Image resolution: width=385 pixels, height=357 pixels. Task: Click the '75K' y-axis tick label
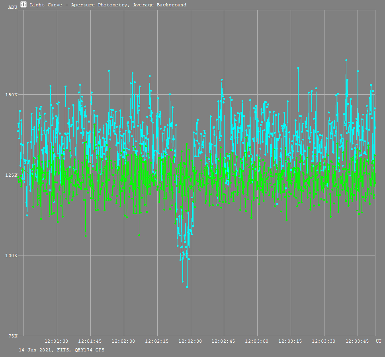tap(13, 336)
